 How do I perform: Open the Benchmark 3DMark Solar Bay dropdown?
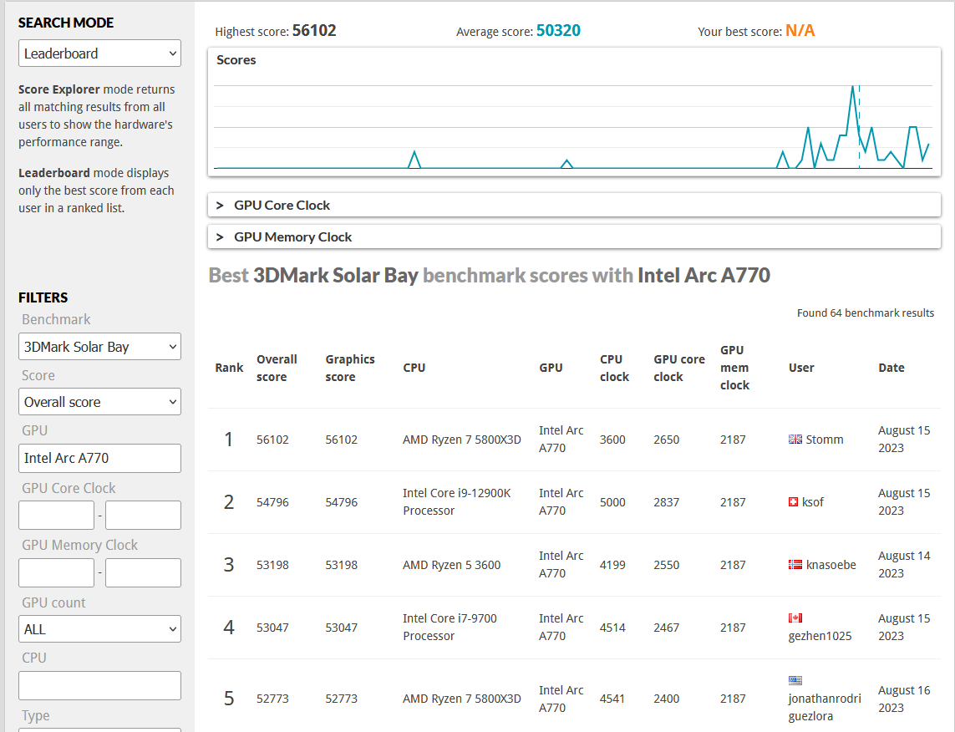100,347
